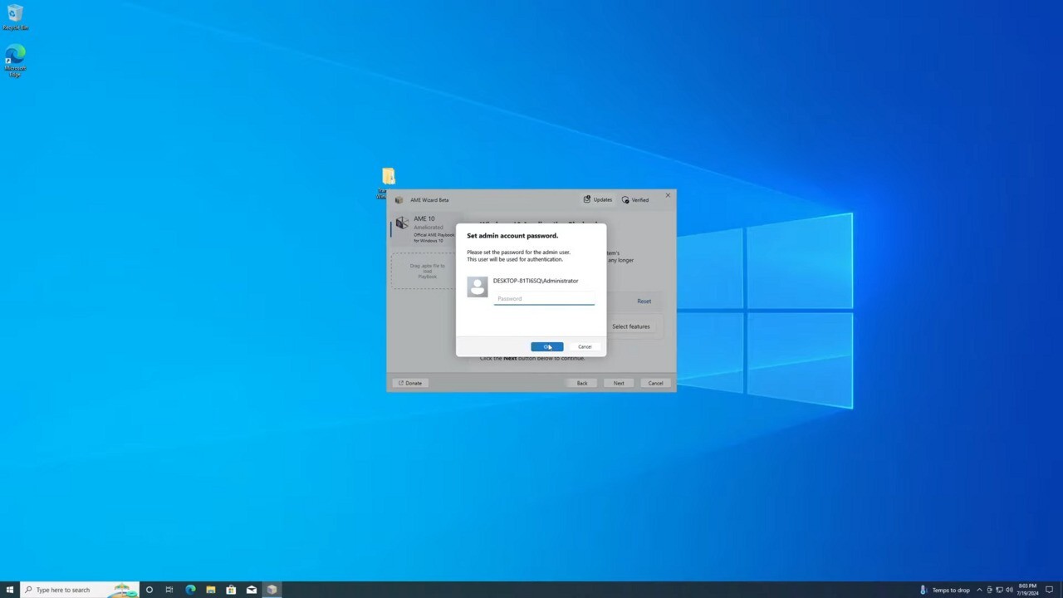Click the AME Wizard taskbar icon

pyautogui.click(x=272, y=590)
